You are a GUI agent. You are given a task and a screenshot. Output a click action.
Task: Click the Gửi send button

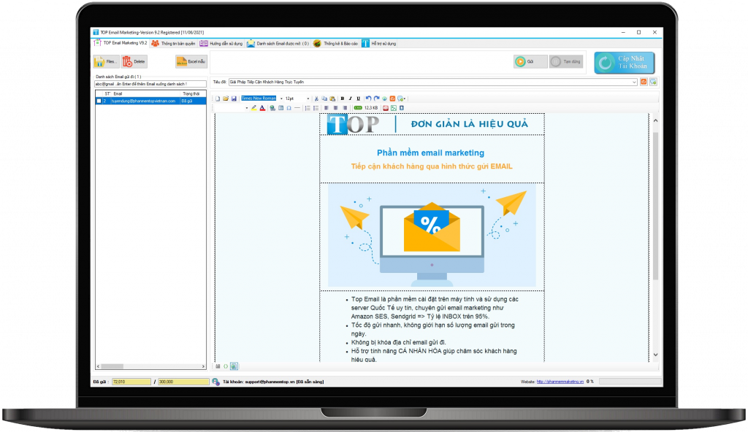[530, 61]
